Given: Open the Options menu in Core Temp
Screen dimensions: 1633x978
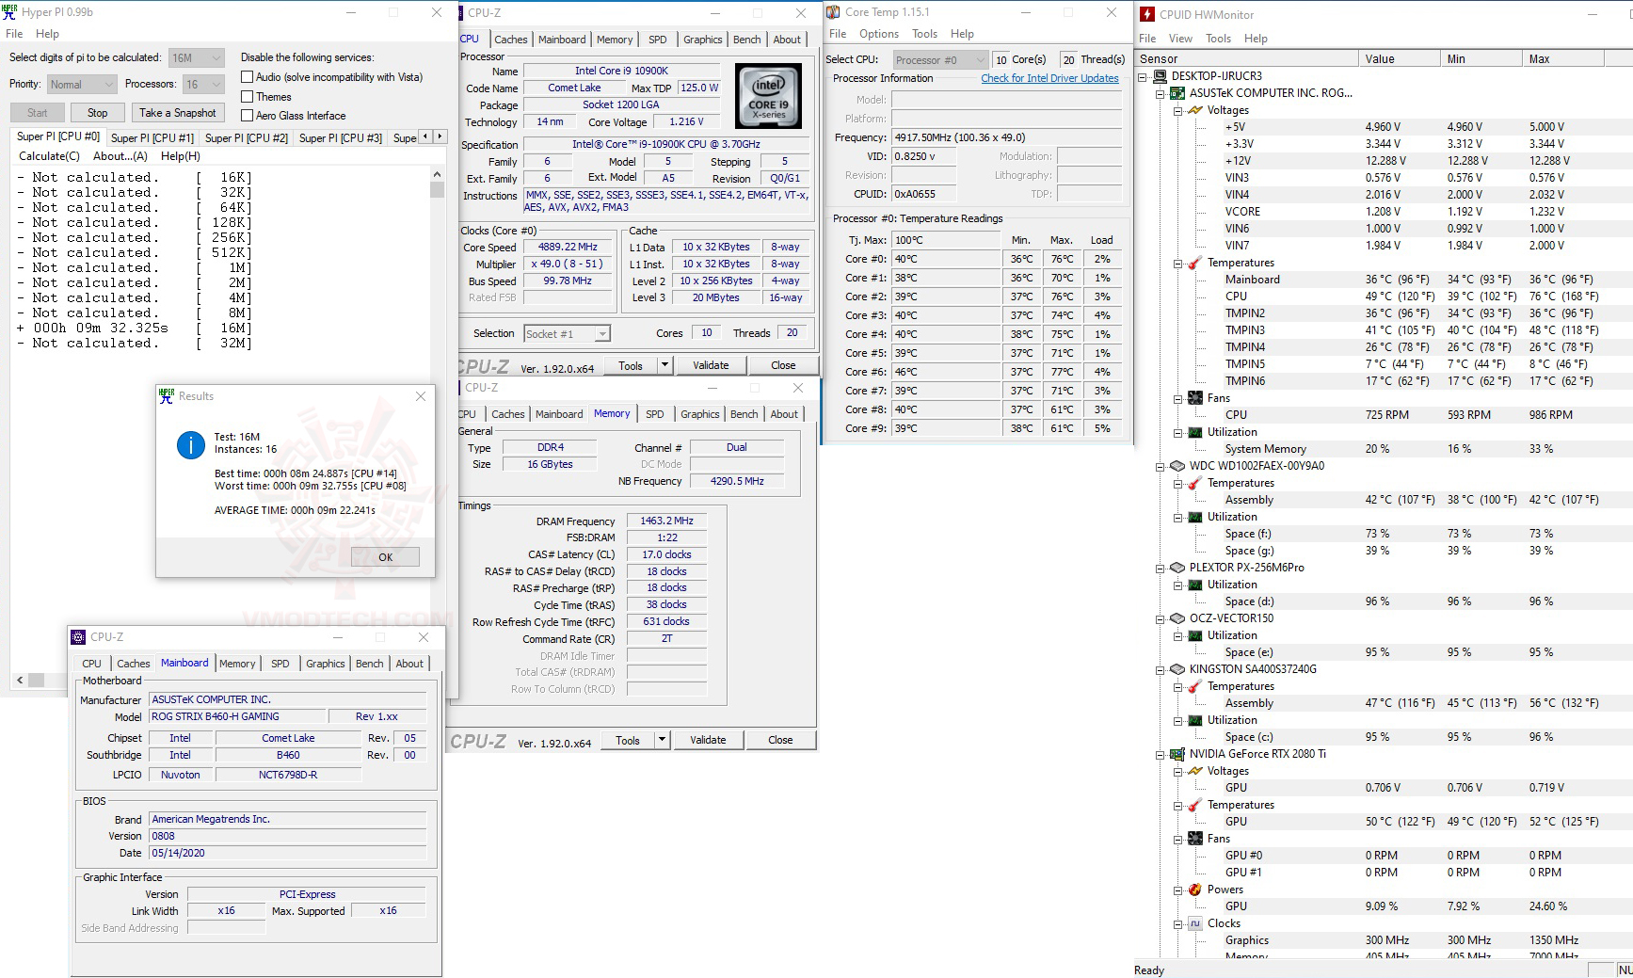Looking at the screenshot, I should click(x=877, y=33).
